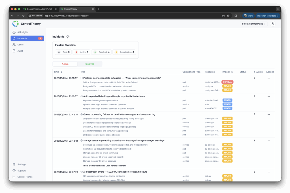Open Settings from the sidebar
Screen dimensions: 290x193
coord(22,165)
